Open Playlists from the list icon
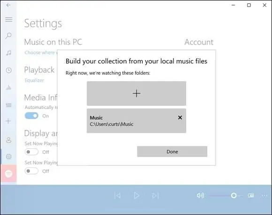 coord(8,105)
